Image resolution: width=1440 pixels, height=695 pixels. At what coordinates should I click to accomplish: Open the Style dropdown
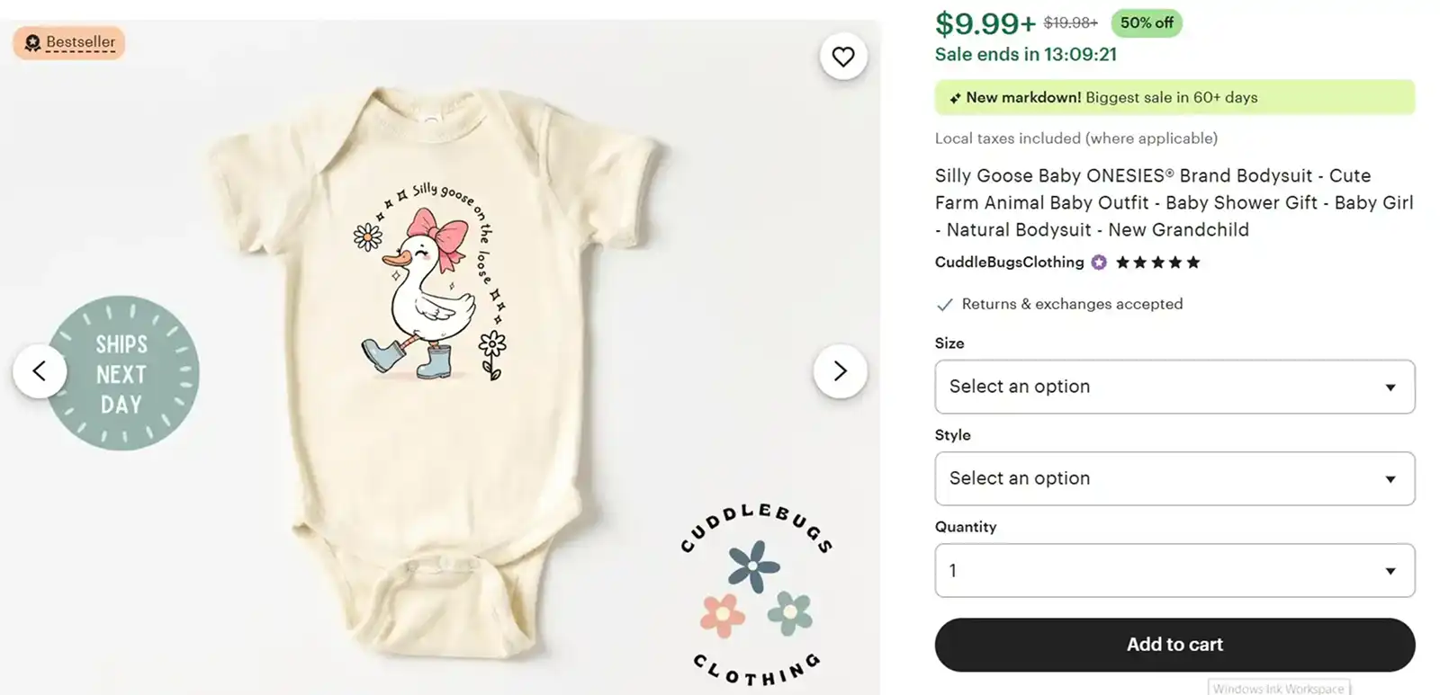(1174, 478)
